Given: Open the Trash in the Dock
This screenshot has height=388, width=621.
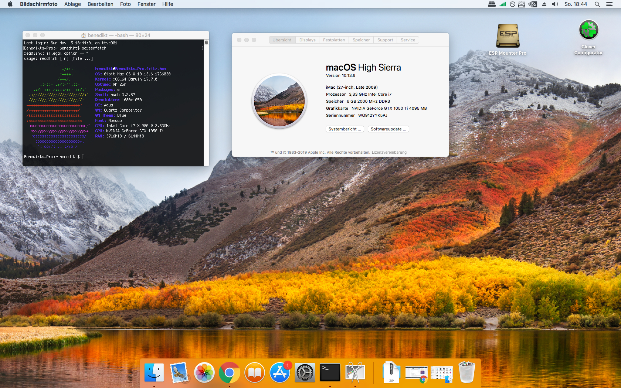Looking at the screenshot, I should click(466, 372).
